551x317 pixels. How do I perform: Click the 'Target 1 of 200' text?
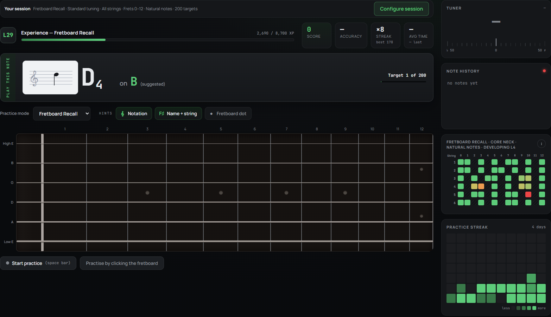(x=407, y=75)
